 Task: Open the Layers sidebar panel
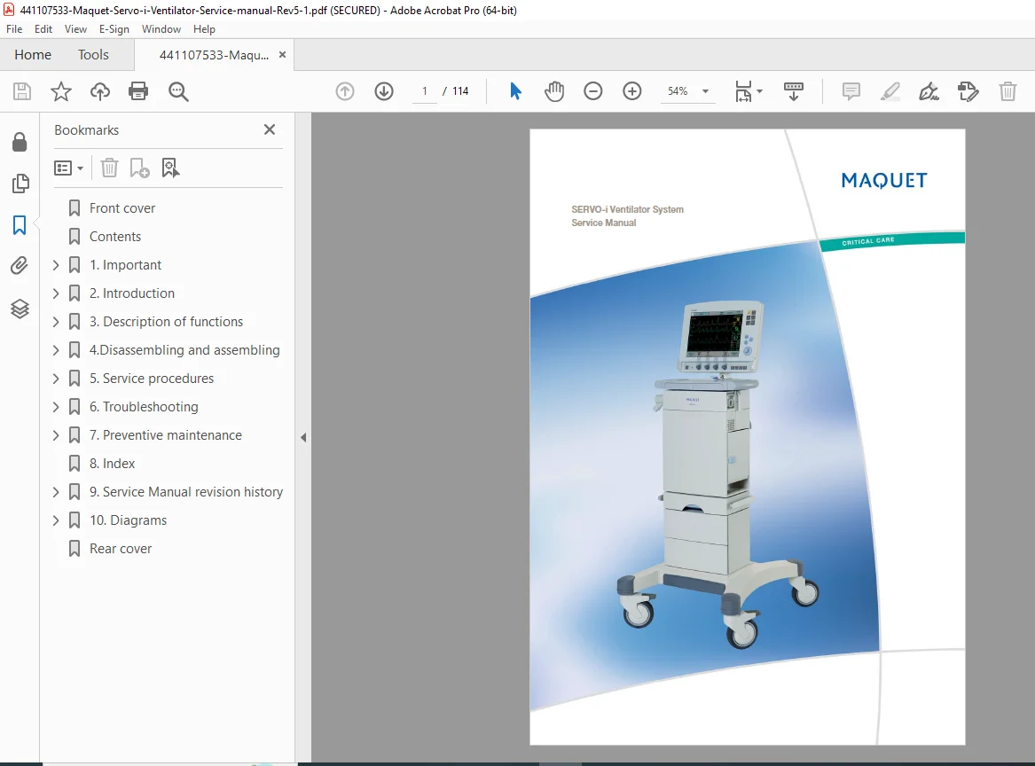point(20,309)
